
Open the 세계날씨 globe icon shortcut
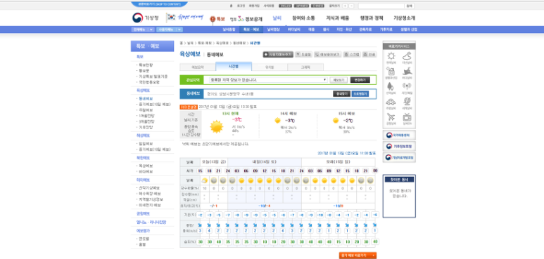click(x=407, y=102)
